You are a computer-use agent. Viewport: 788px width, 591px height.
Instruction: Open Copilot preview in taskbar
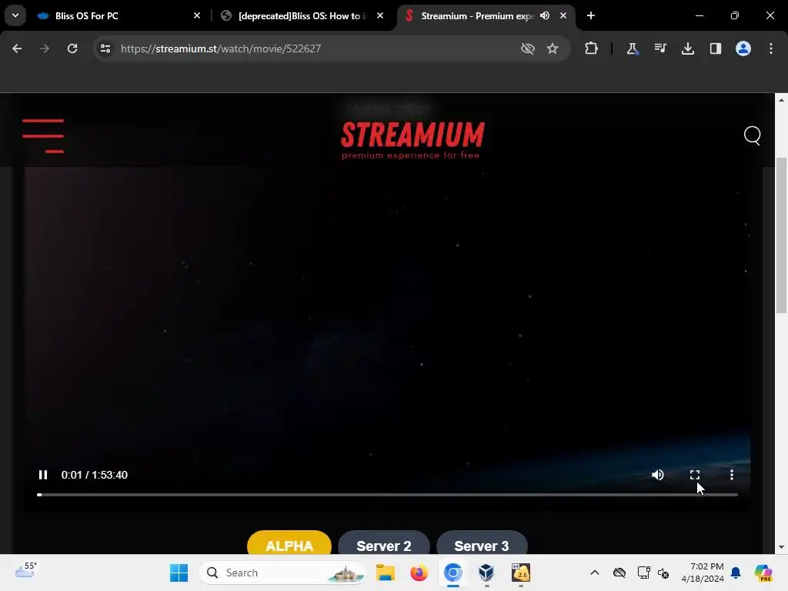click(763, 573)
